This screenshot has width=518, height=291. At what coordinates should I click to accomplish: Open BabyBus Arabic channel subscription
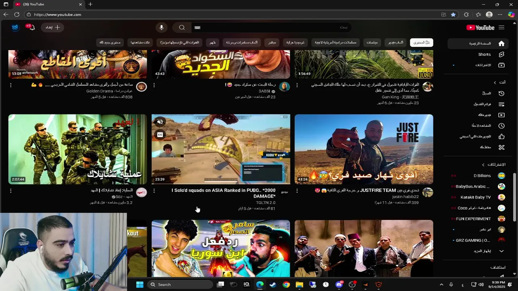click(478, 187)
